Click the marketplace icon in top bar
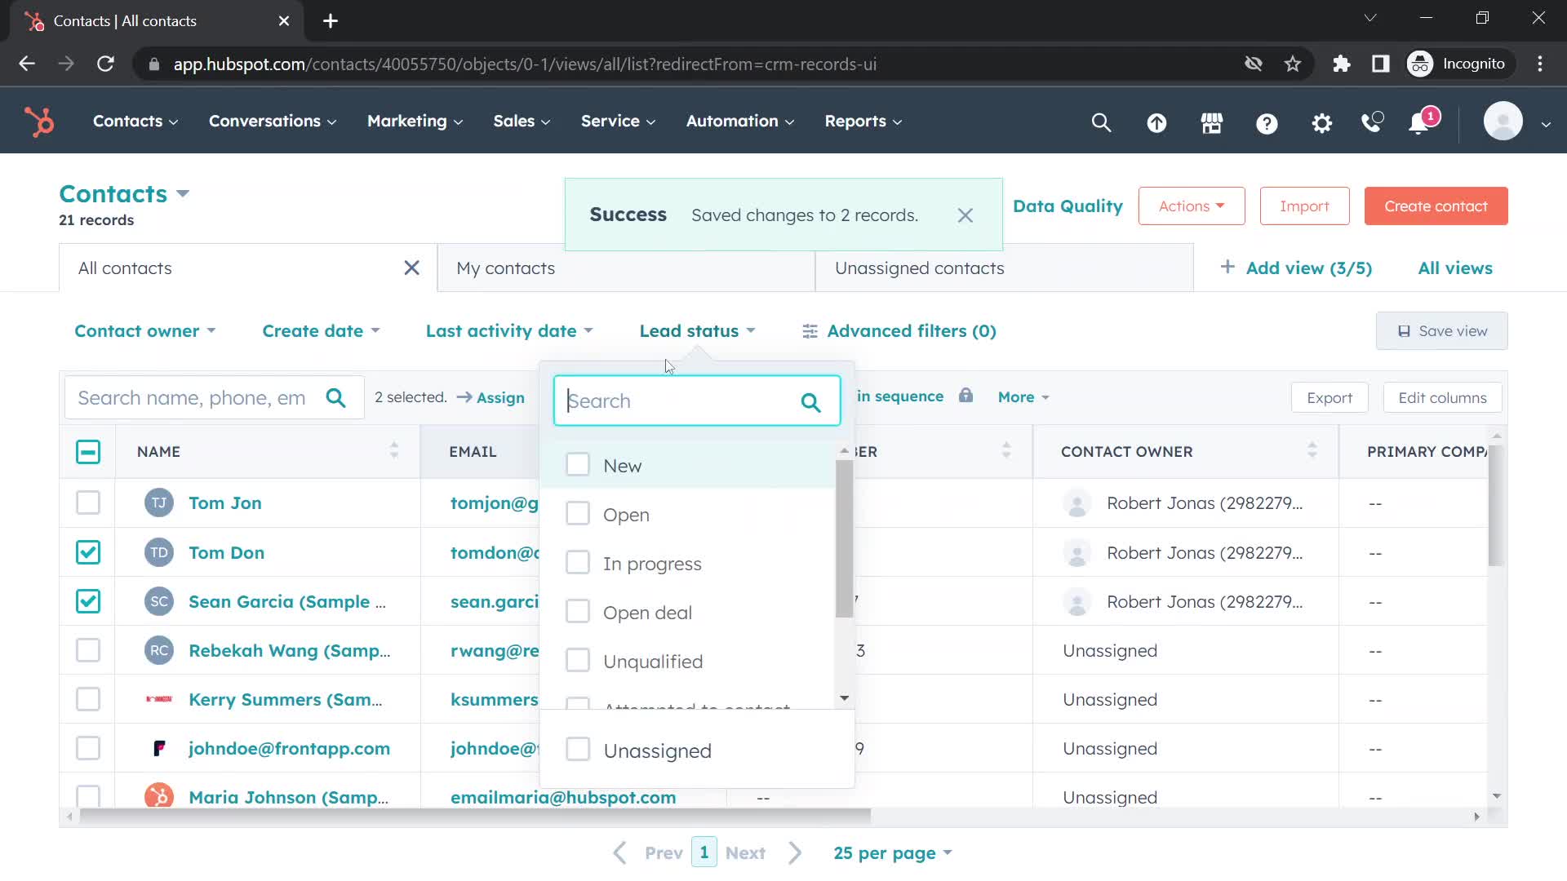Image resolution: width=1567 pixels, height=881 pixels. tap(1212, 121)
